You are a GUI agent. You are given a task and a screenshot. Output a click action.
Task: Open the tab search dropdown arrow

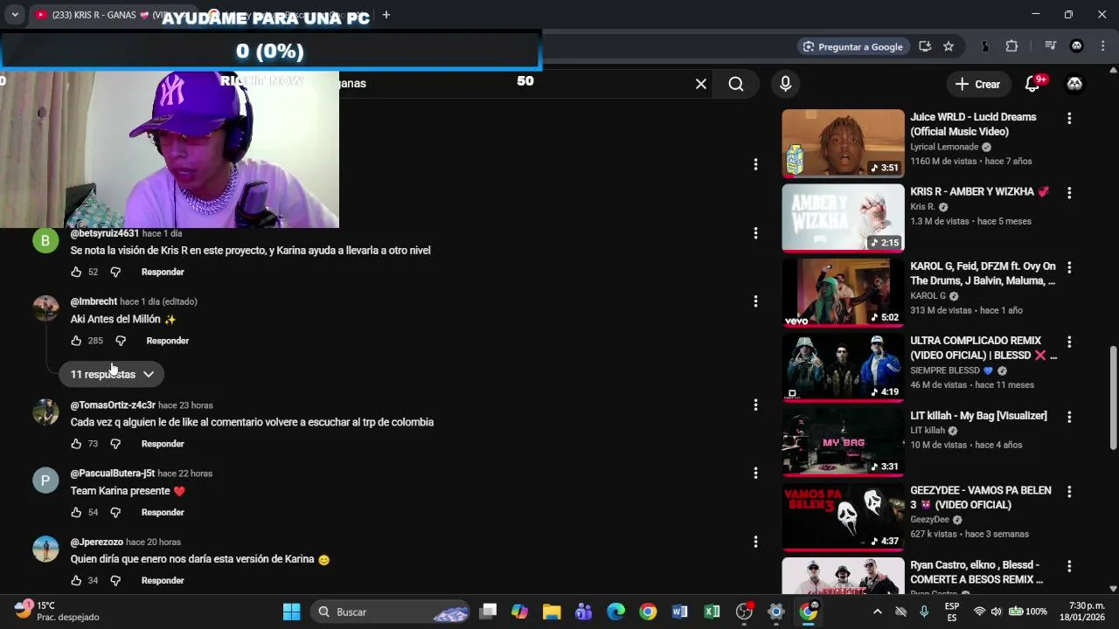coord(15,15)
